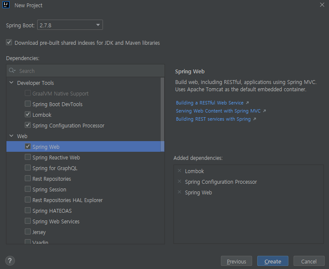329x269 pixels.
Task: Click the IntelliJ IDEA logo icon
Action: point(6,5)
